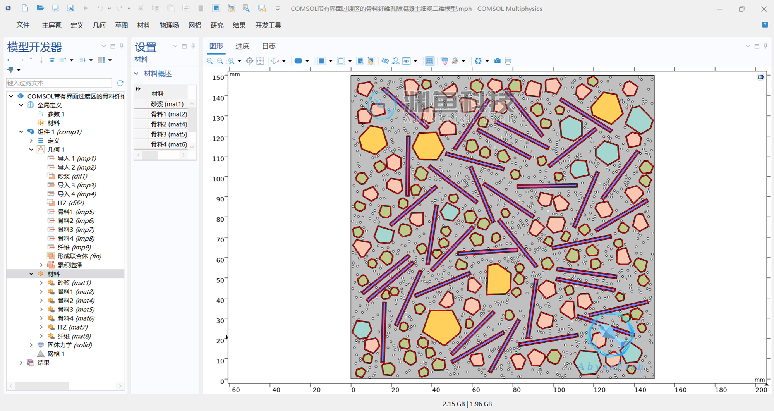Click the large orange hexagon aggregate near y=110
This screenshot has height=411, width=774.
[428, 146]
